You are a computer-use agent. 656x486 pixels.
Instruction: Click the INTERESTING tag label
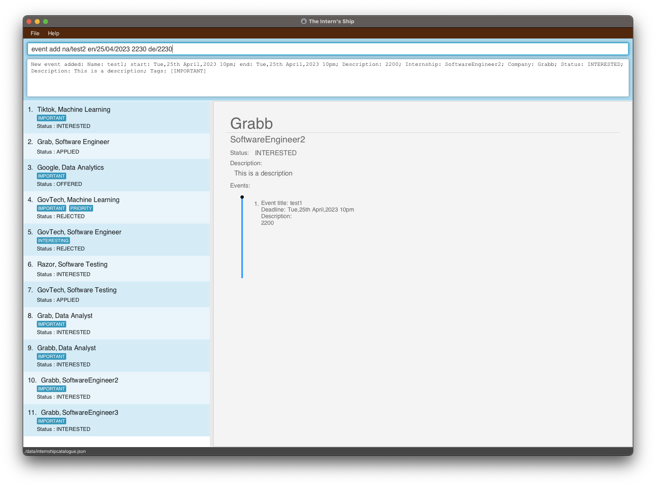click(x=53, y=241)
